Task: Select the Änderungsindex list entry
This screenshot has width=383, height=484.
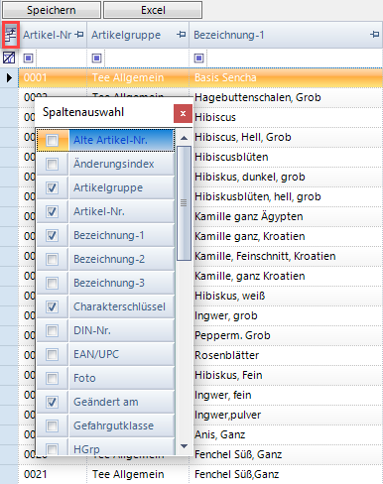Action: tap(122, 164)
